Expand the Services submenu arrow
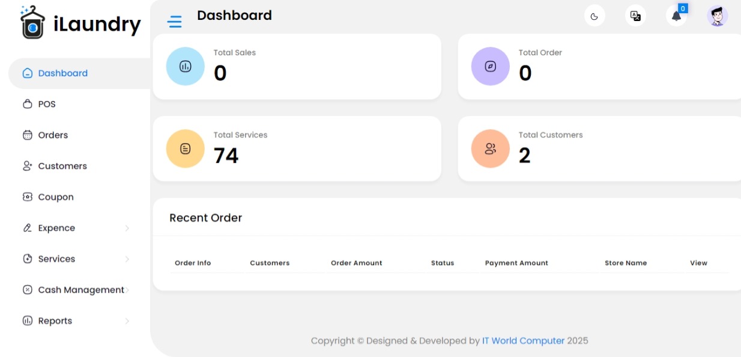This screenshot has height=357, width=741. click(127, 259)
